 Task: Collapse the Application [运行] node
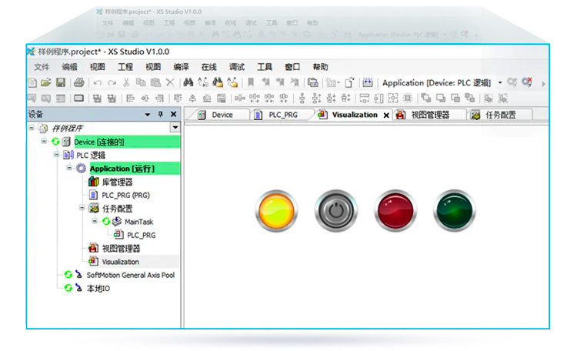pos(68,168)
